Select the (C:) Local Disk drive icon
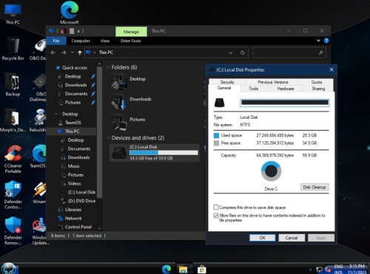370x274 pixels. pos(119,152)
